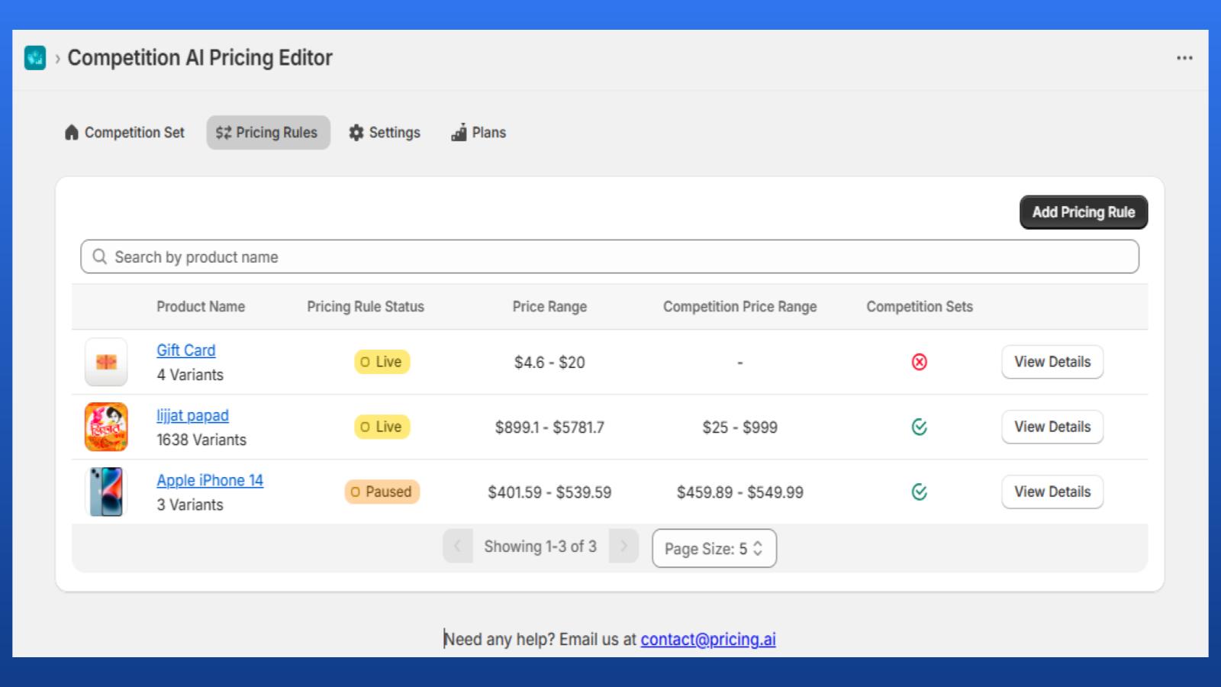This screenshot has height=687, width=1221.
Task: Click the 1638 Variants text
Action: coord(201,440)
